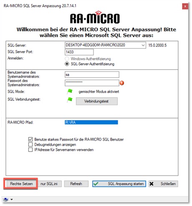The image size is (192, 206).
Task: Click the network icon in the bottom status bar
Action: click(5, 200)
